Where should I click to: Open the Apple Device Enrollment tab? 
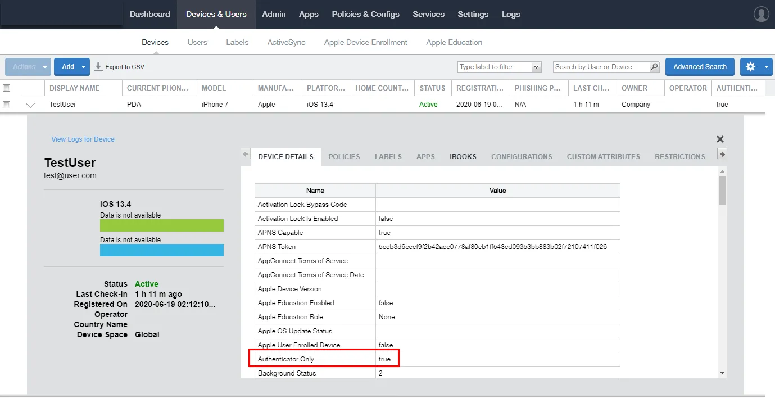pos(366,42)
